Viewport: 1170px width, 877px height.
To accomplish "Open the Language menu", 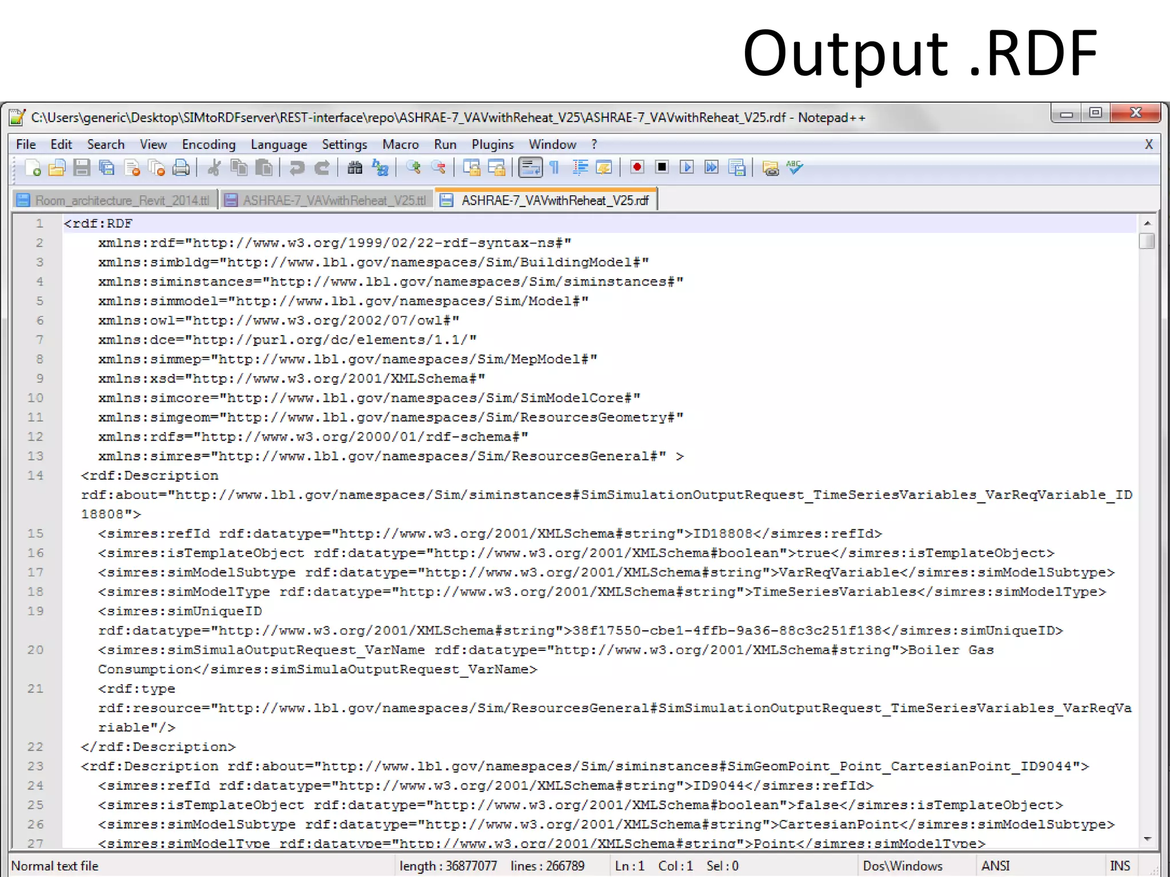I will 279,144.
